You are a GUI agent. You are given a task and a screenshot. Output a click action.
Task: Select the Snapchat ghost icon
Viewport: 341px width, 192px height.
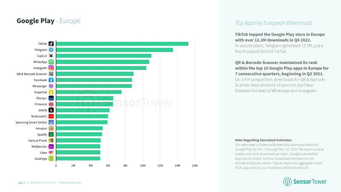[x=51, y=92]
